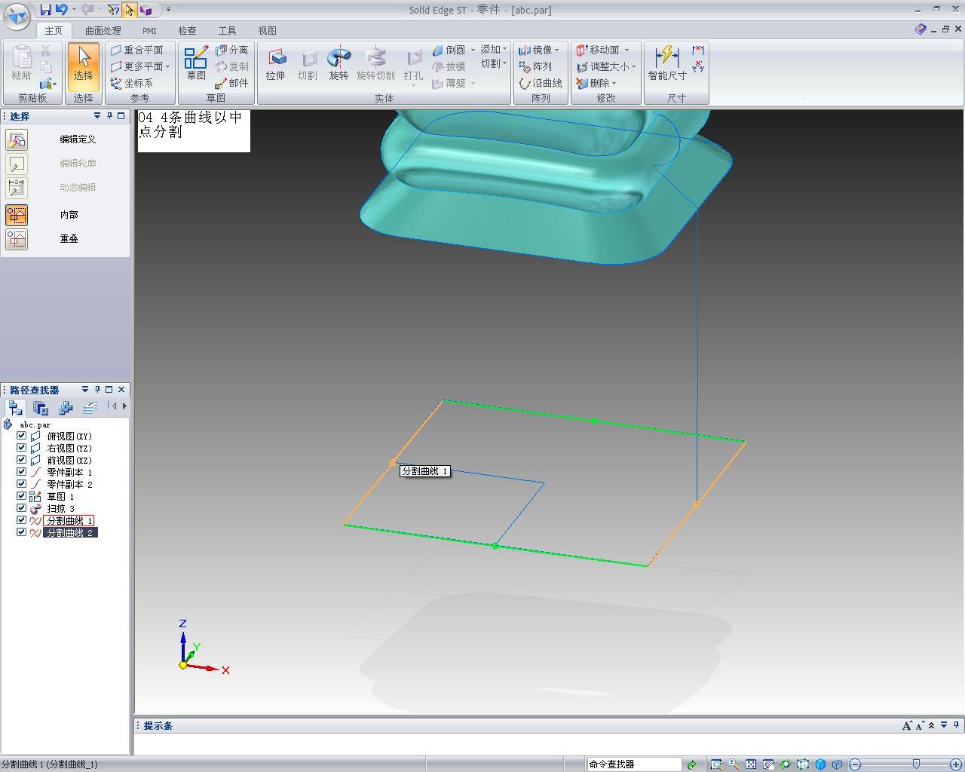Click the 编辑定义 (Edit Definition) icon
965x772 pixels.
(17, 139)
